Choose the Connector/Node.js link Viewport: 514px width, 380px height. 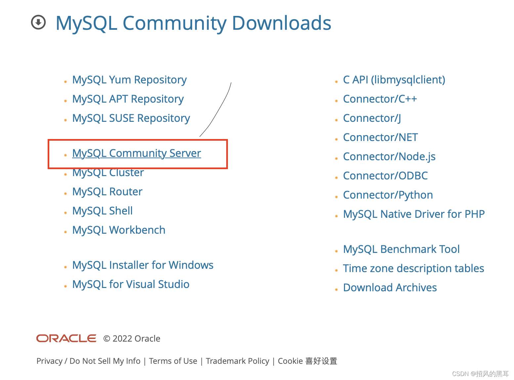tap(389, 157)
